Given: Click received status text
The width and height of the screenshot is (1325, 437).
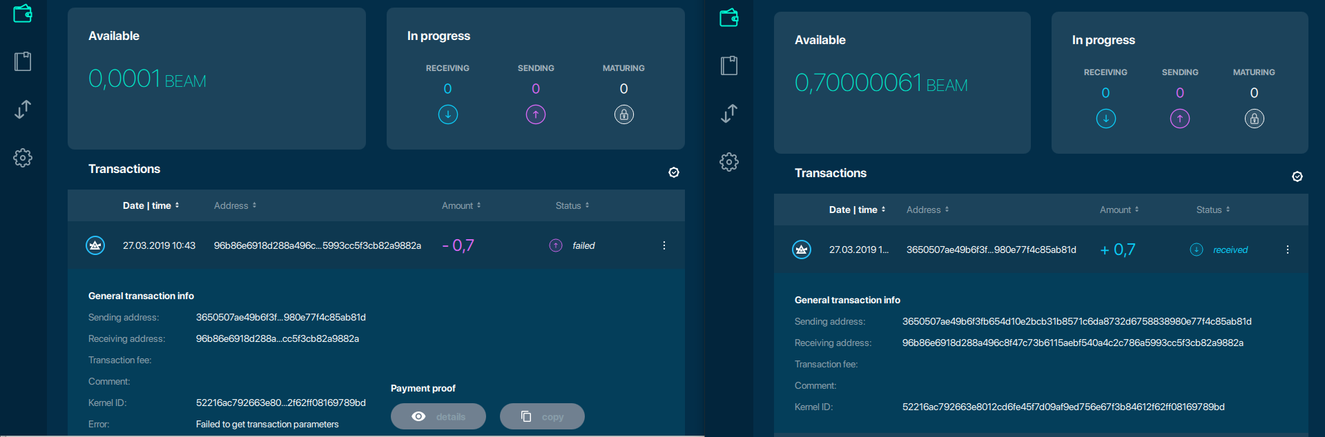Looking at the screenshot, I should point(1230,250).
